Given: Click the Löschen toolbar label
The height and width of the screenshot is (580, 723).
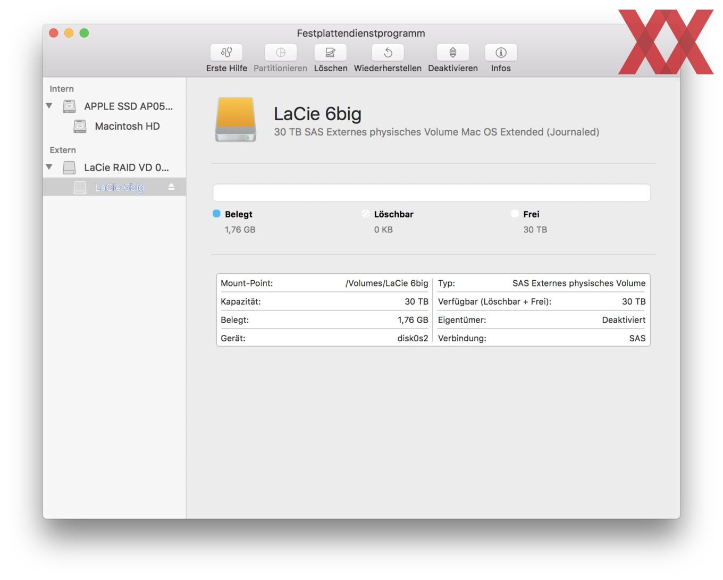Looking at the screenshot, I should coord(331,68).
